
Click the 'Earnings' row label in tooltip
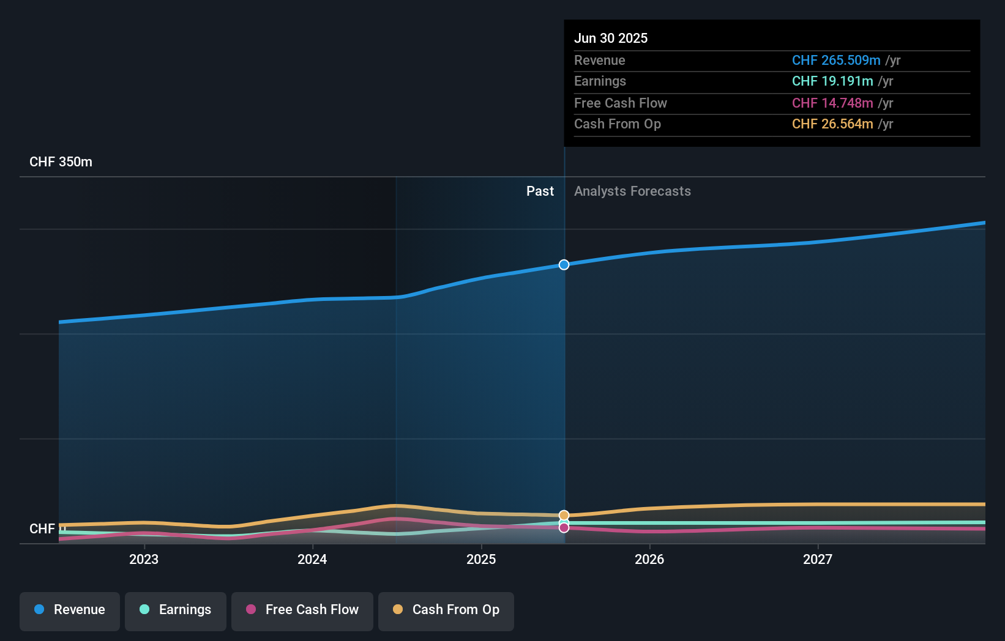(600, 81)
